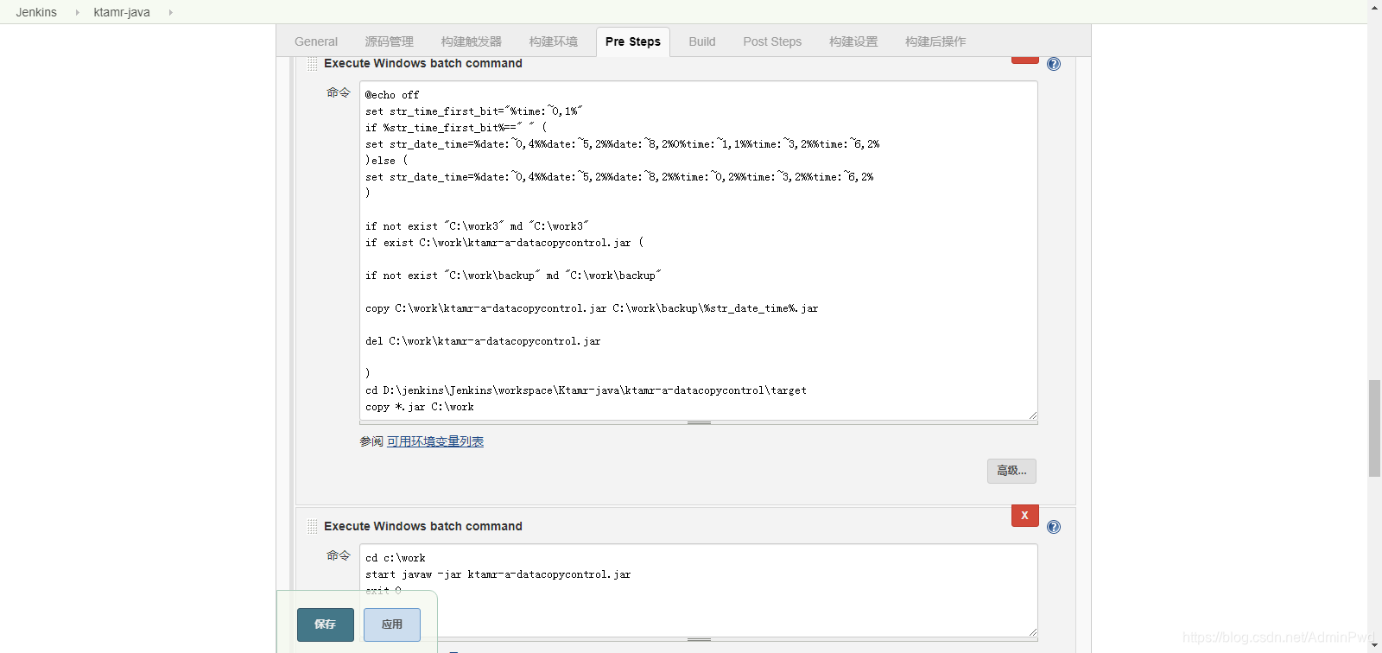Switch to the 构建后操作 tab
1382x653 pixels.
(935, 41)
